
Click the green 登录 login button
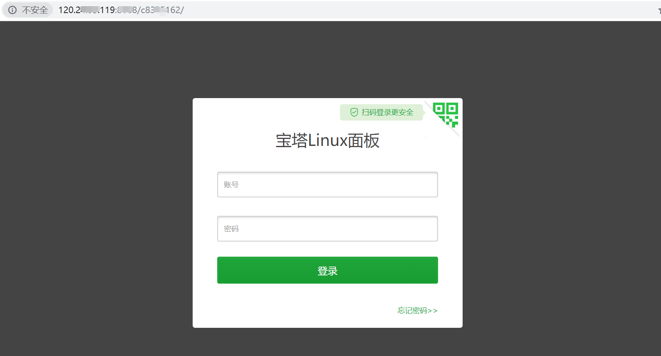tap(328, 270)
